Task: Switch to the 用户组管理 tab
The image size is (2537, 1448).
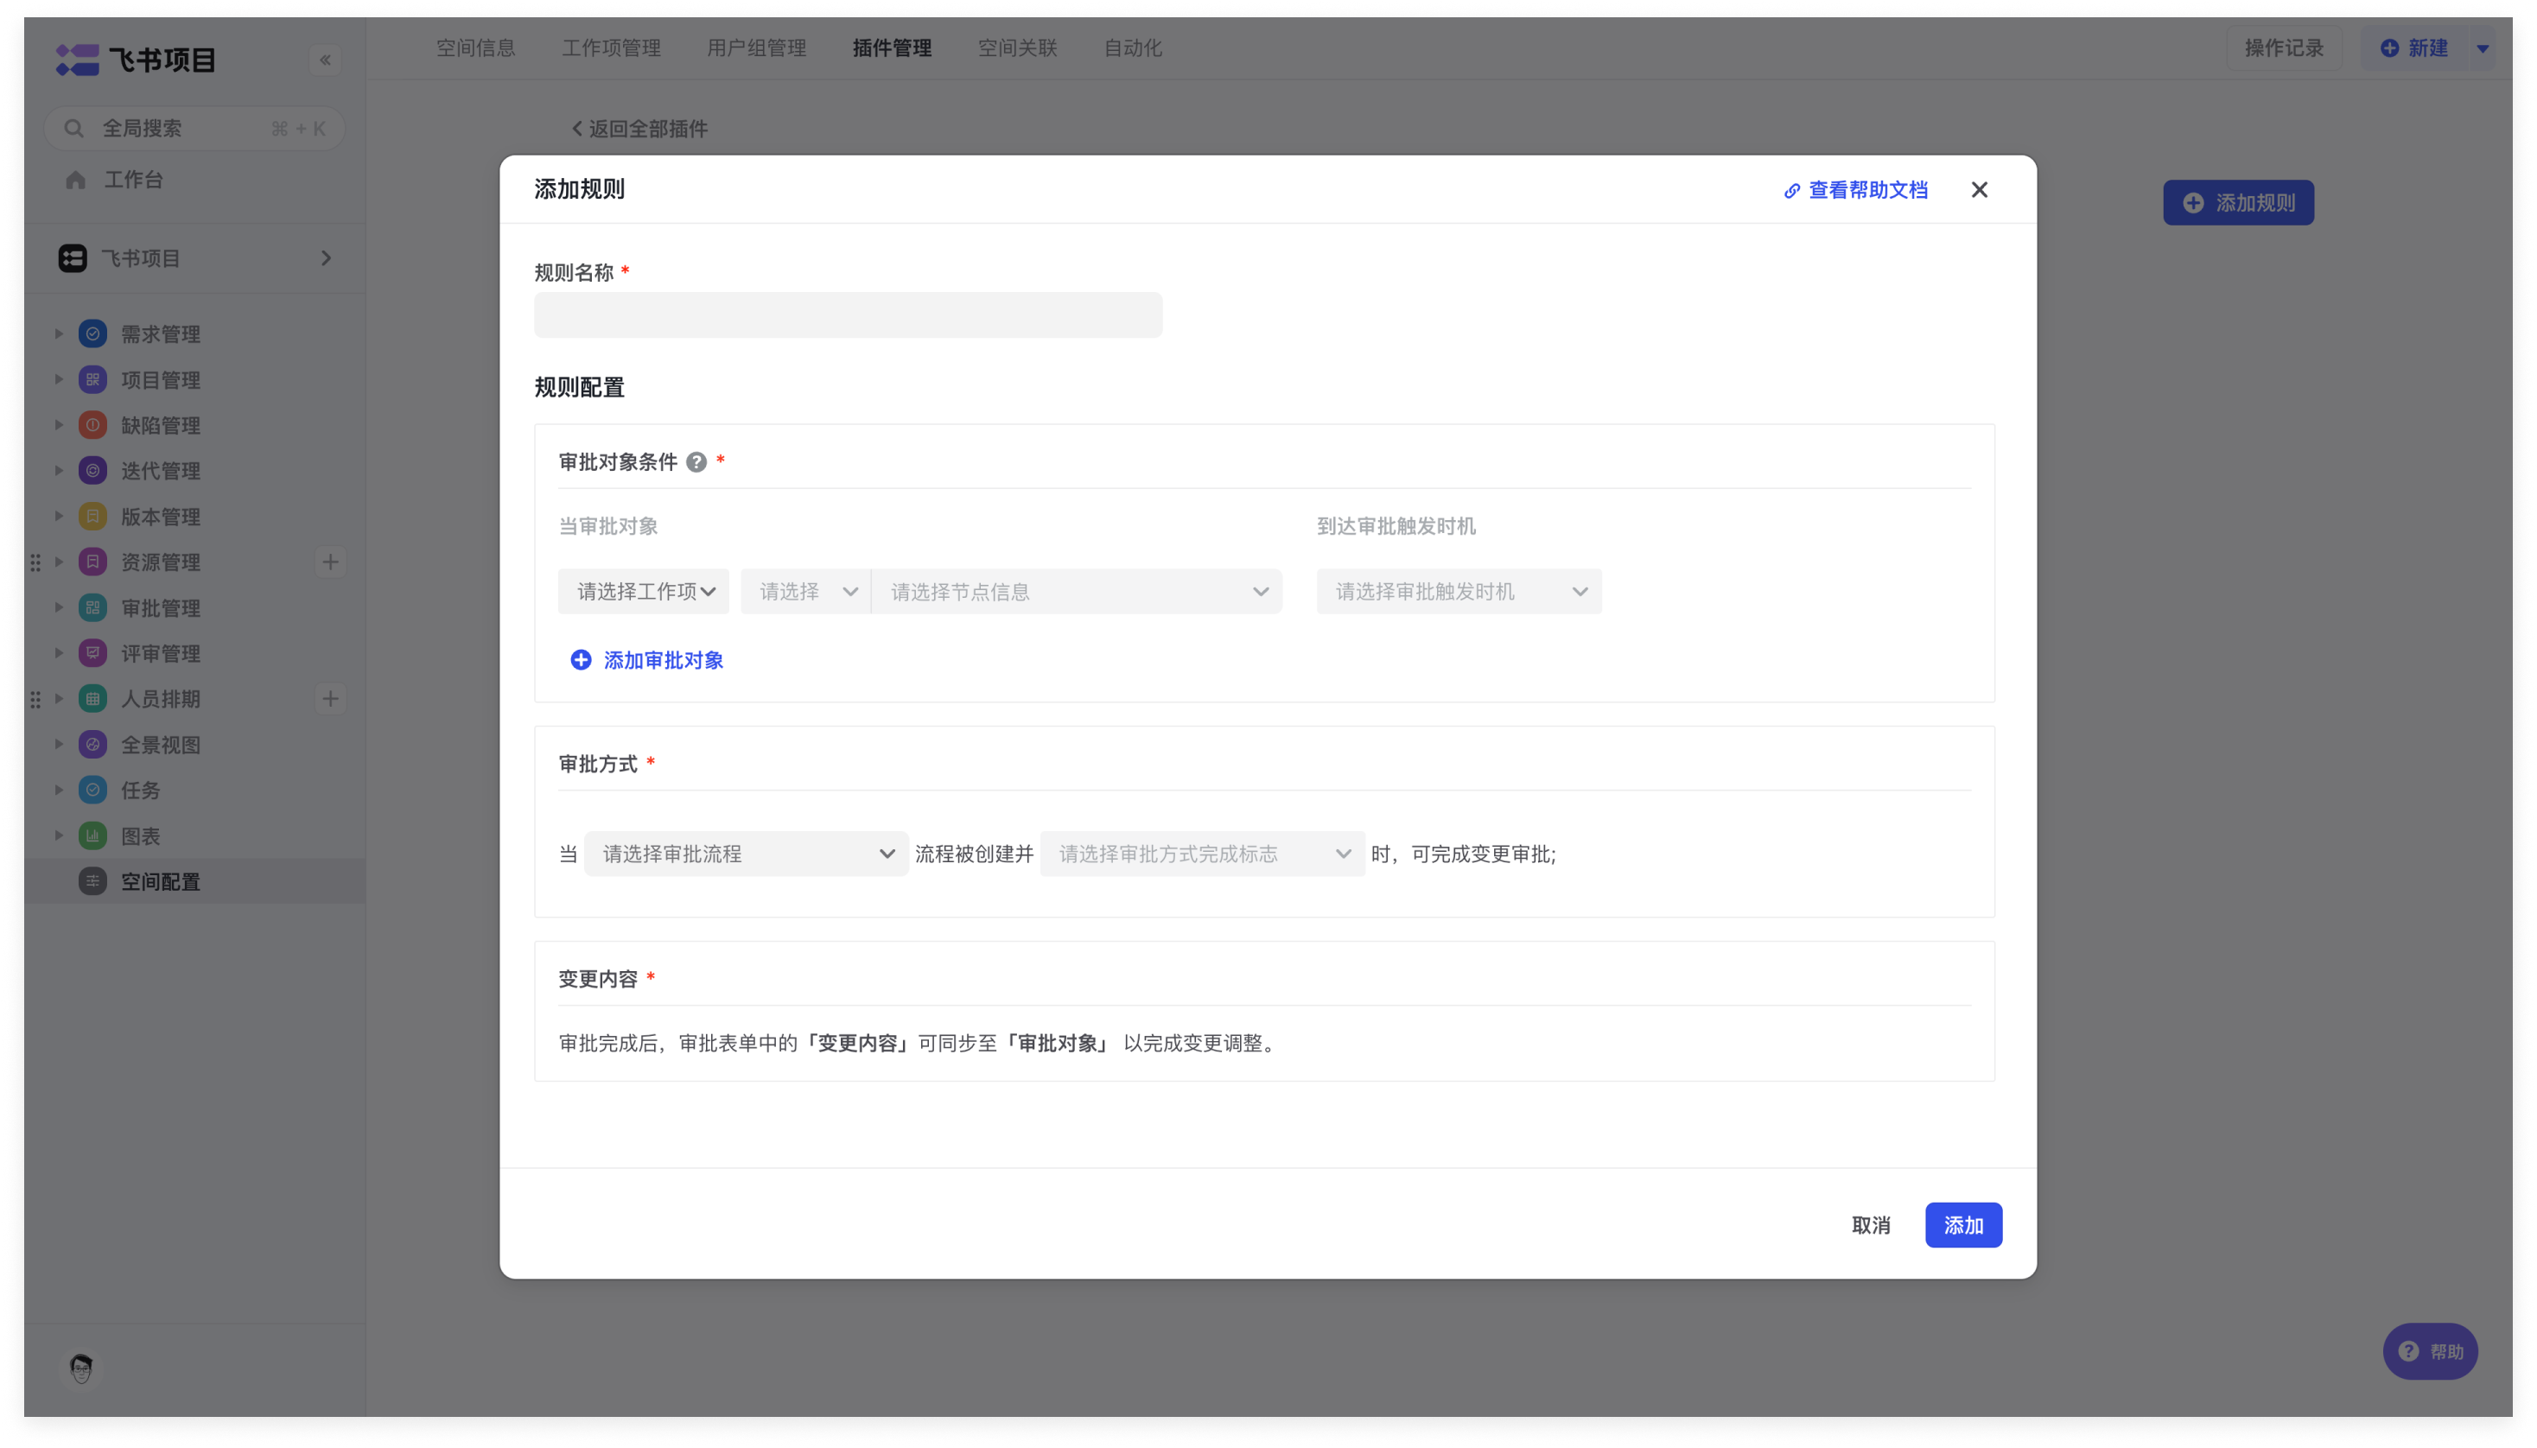Action: tap(757, 48)
